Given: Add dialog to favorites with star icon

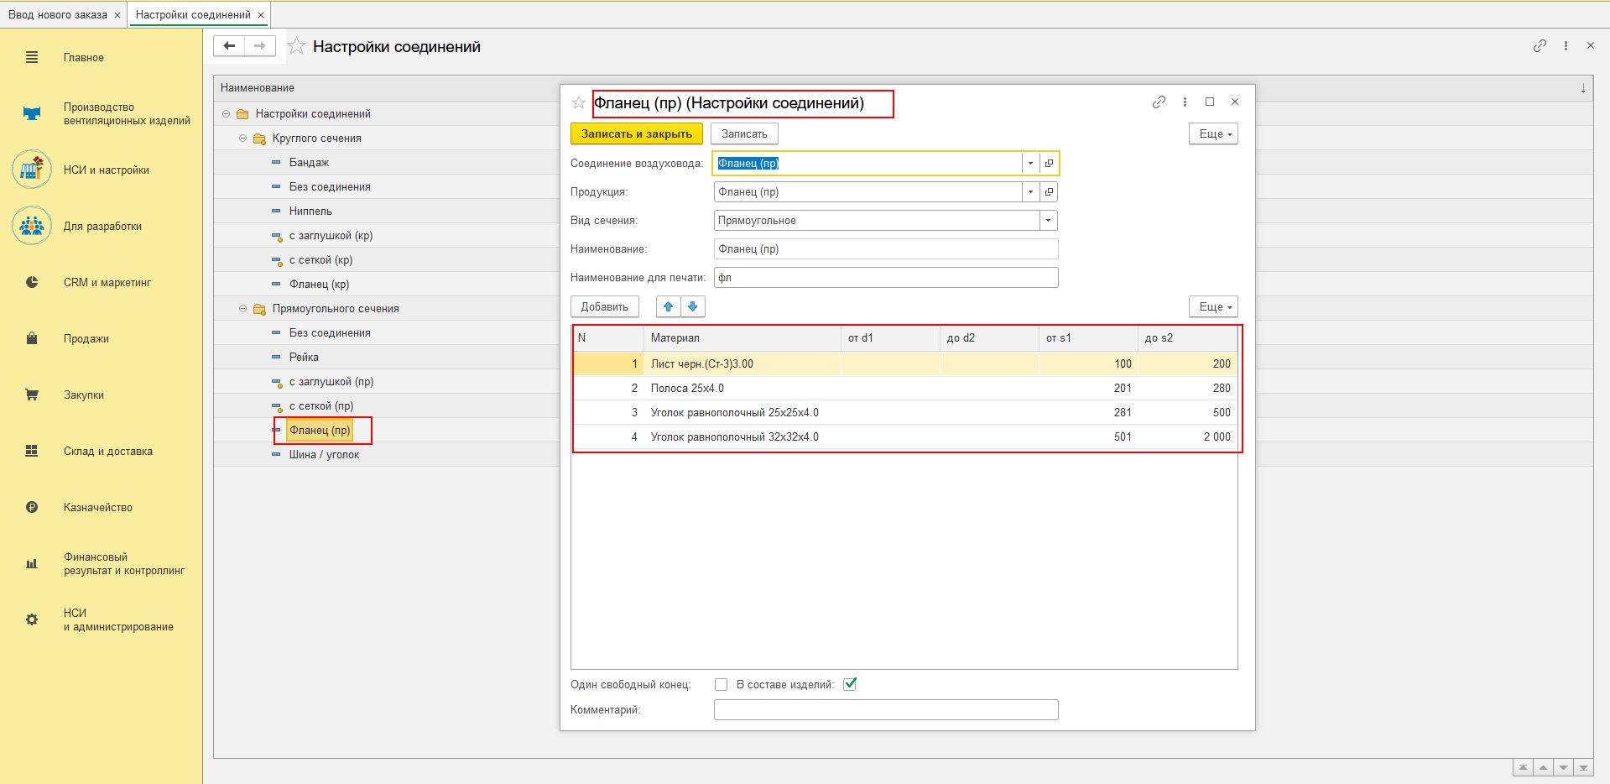Looking at the screenshot, I should (x=578, y=102).
